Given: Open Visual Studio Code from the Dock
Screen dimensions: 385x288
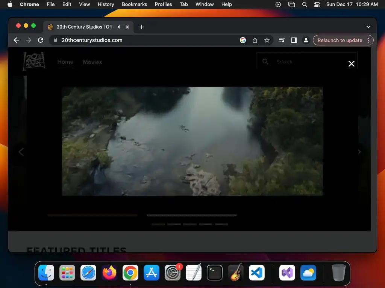Looking at the screenshot, I should click(x=257, y=273).
